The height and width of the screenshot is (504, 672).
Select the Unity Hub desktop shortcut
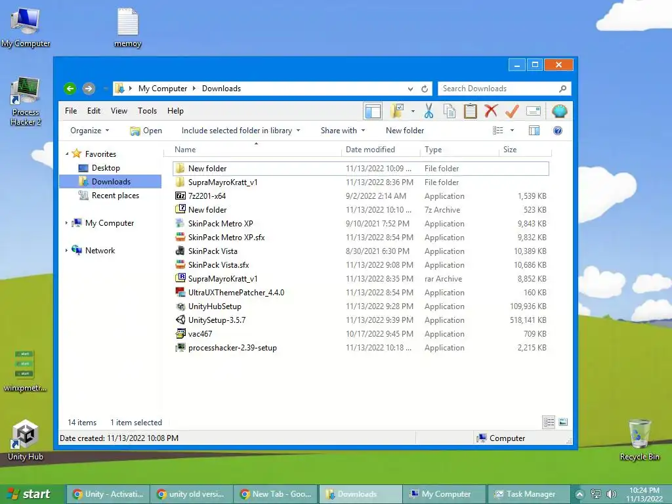pos(26,440)
